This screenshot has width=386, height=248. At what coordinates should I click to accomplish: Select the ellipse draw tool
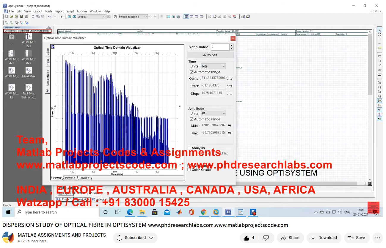379,61
